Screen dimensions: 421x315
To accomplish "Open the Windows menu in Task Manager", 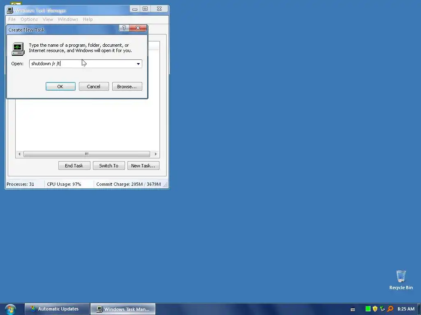I will point(68,19).
